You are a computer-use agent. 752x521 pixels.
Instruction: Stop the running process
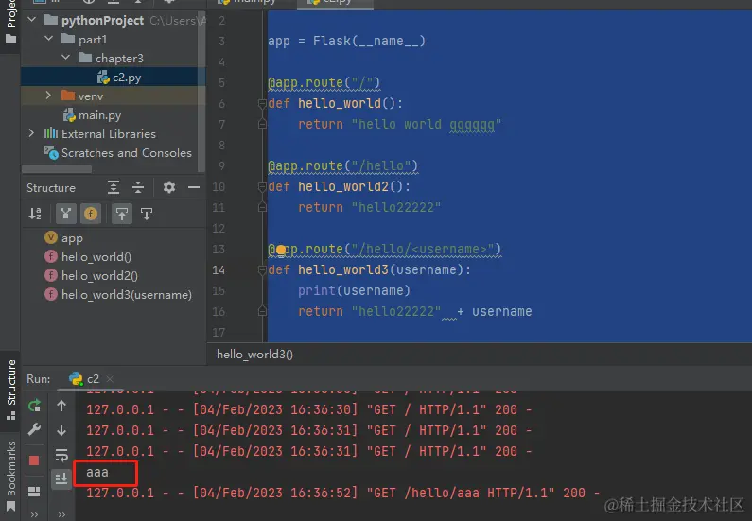(x=34, y=460)
